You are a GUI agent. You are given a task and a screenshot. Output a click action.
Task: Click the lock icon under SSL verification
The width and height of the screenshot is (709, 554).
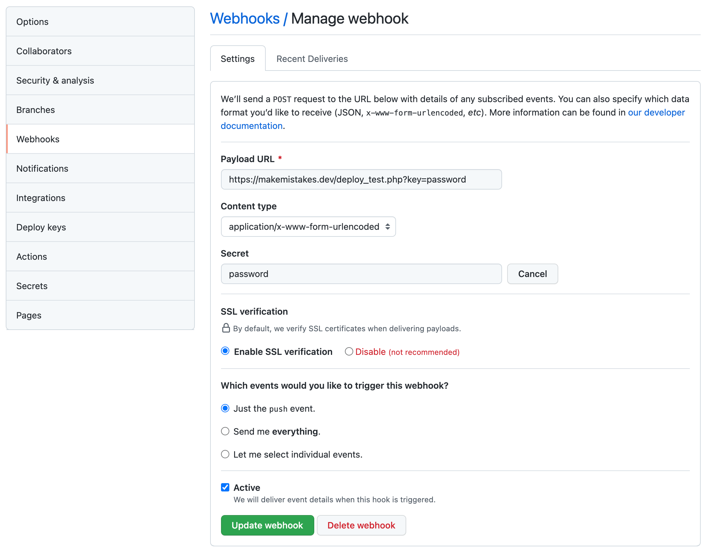tap(226, 328)
